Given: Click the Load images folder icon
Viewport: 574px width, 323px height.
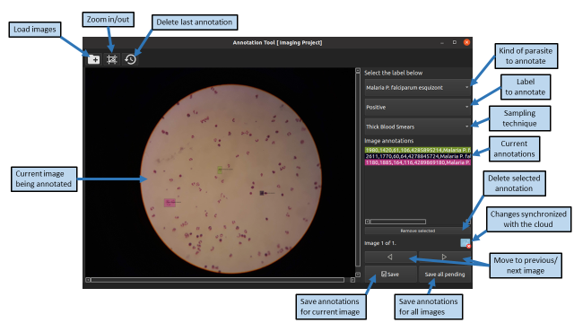Looking at the screenshot, I should pos(93,59).
